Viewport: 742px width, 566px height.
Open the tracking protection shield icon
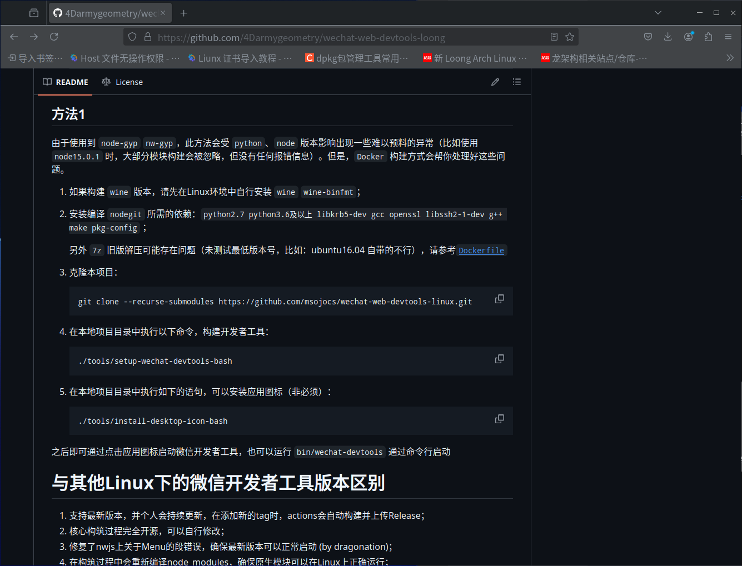pos(132,37)
